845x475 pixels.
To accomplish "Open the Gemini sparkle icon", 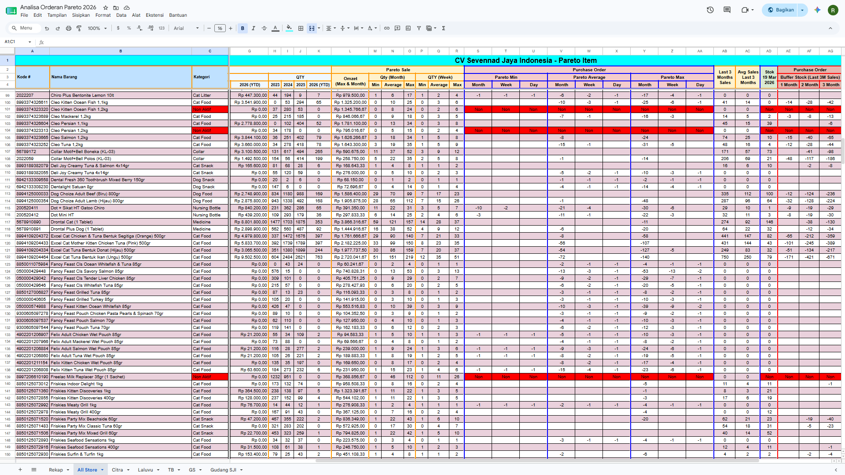I will pos(817,10).
